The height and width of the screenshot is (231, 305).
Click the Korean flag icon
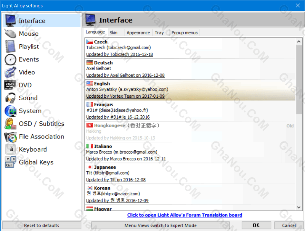90,188
